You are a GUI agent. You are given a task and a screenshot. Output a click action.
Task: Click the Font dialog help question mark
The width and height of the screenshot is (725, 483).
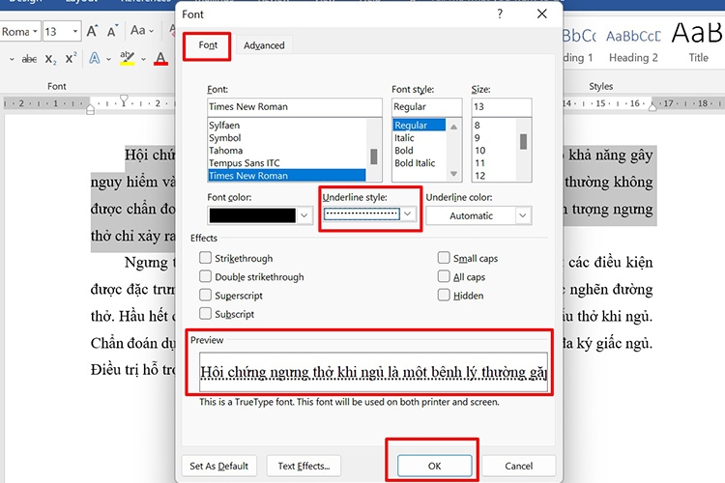coord(500,14)
